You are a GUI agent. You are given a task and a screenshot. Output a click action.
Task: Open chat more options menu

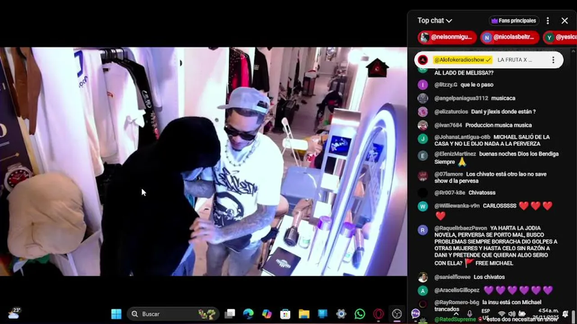548,21
